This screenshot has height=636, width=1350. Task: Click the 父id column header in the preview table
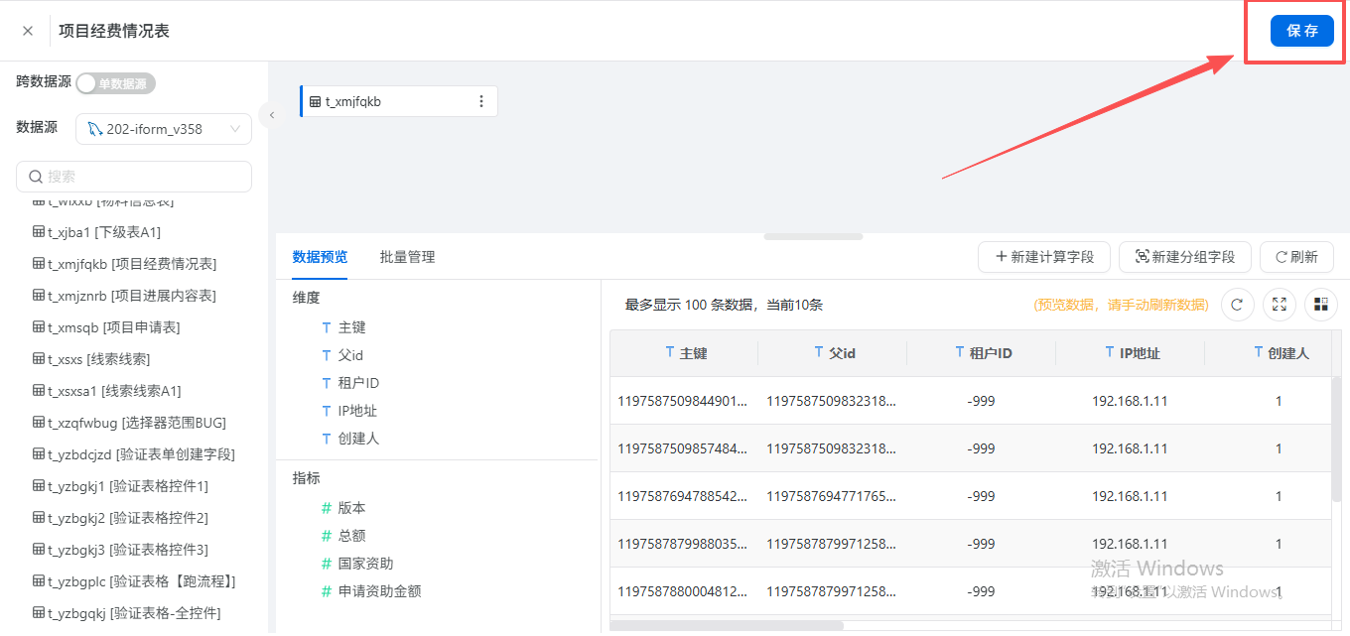click(833, 353)
